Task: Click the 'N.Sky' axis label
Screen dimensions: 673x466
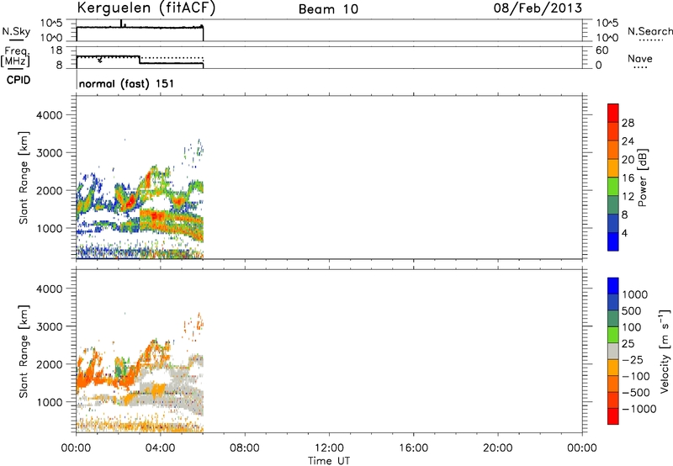Action: pyautogui.click(x=16, y=31)
